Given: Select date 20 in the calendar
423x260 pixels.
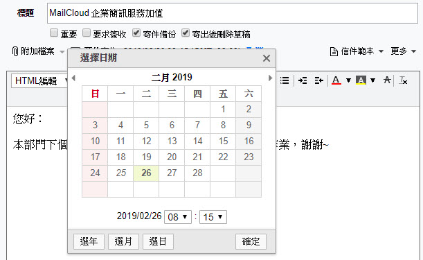Looking at the screenshot, I should pos(172,157).
